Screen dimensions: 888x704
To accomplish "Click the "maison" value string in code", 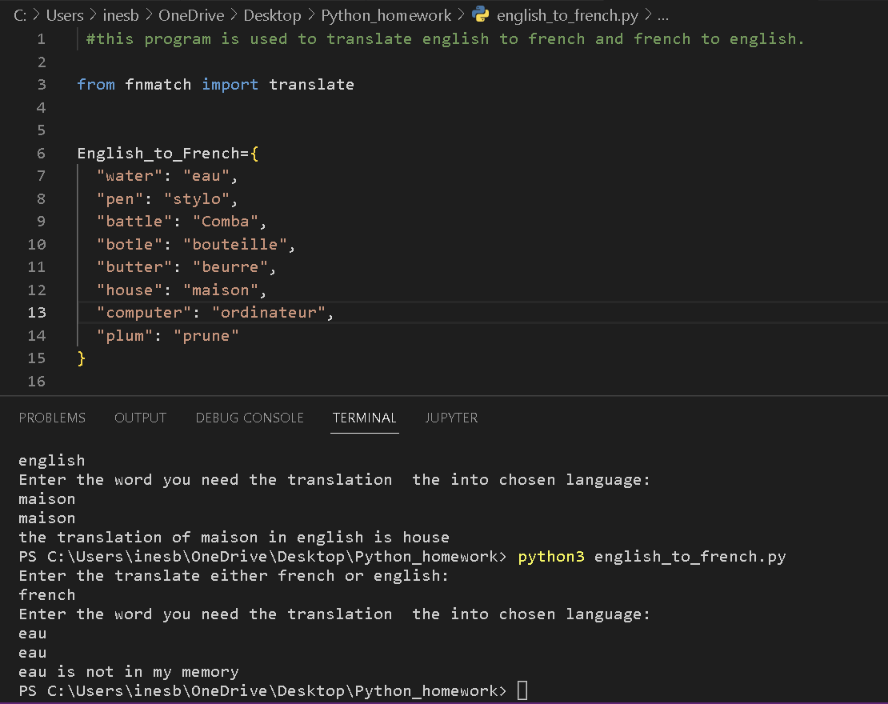I will pyautogui.click(x=221, y=290).
